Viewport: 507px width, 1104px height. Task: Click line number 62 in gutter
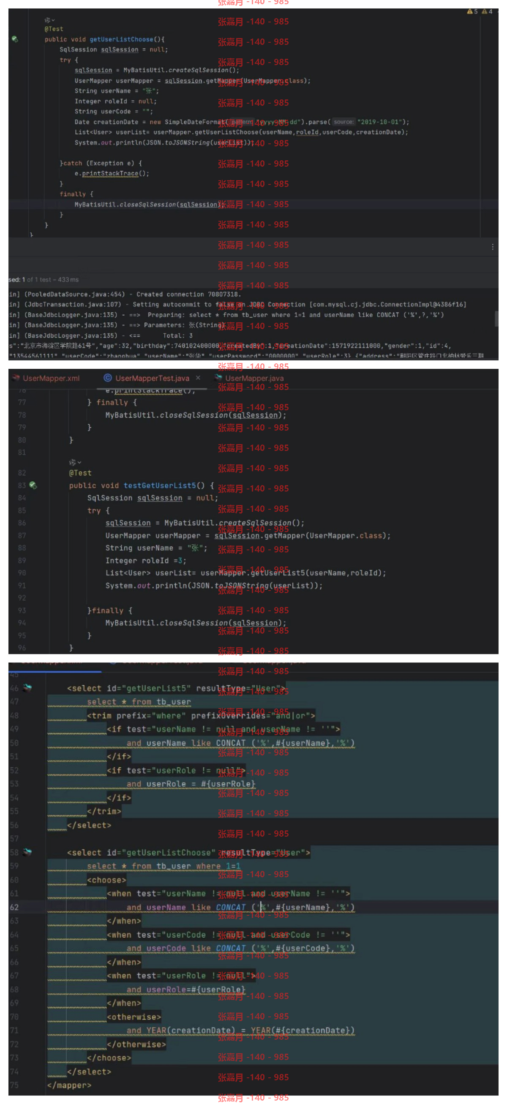tap(14, 907)
